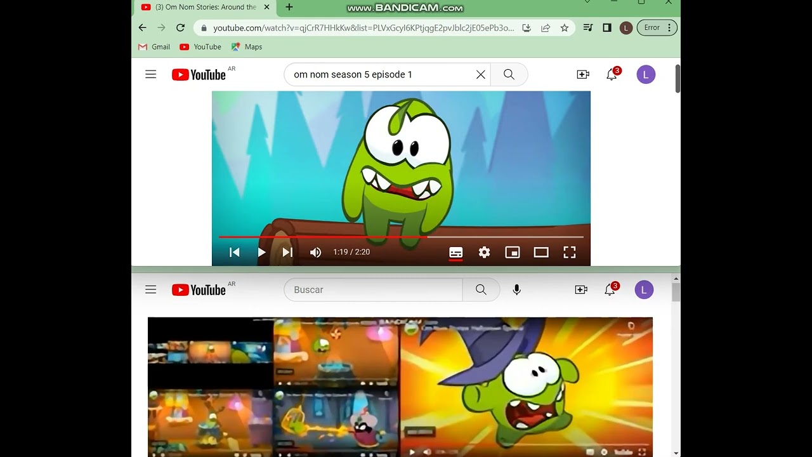Click the witch-hat Om Nom video panel

click(x=527, y=387)
